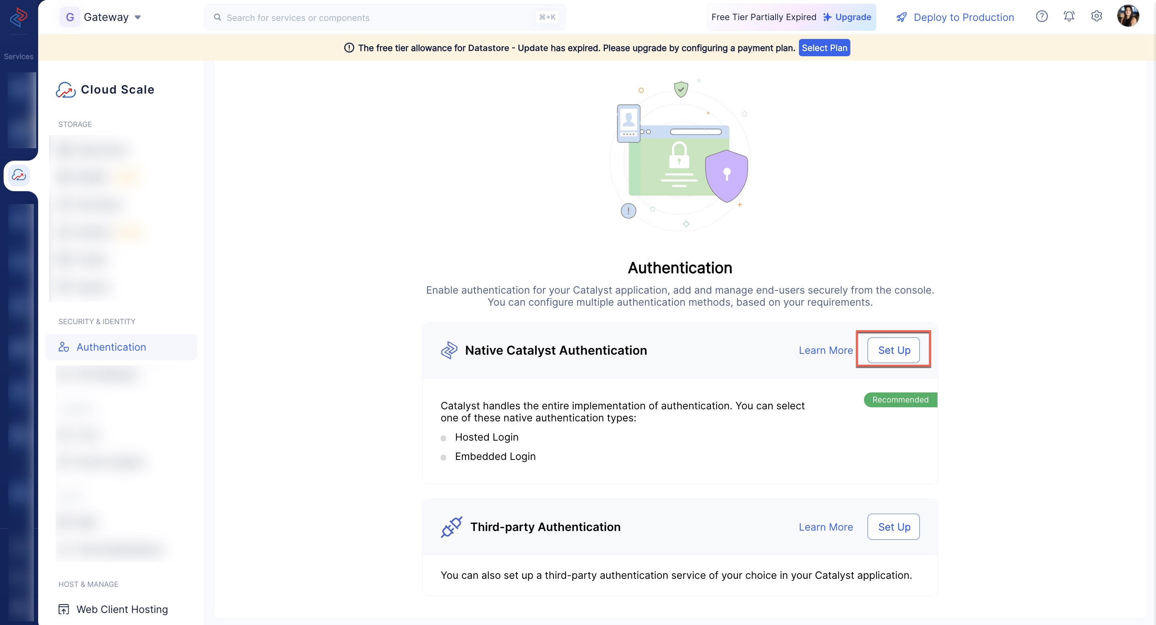1156x625 pixels.
Task: Click the Embedded Login radio button
Action: [444, 456]
